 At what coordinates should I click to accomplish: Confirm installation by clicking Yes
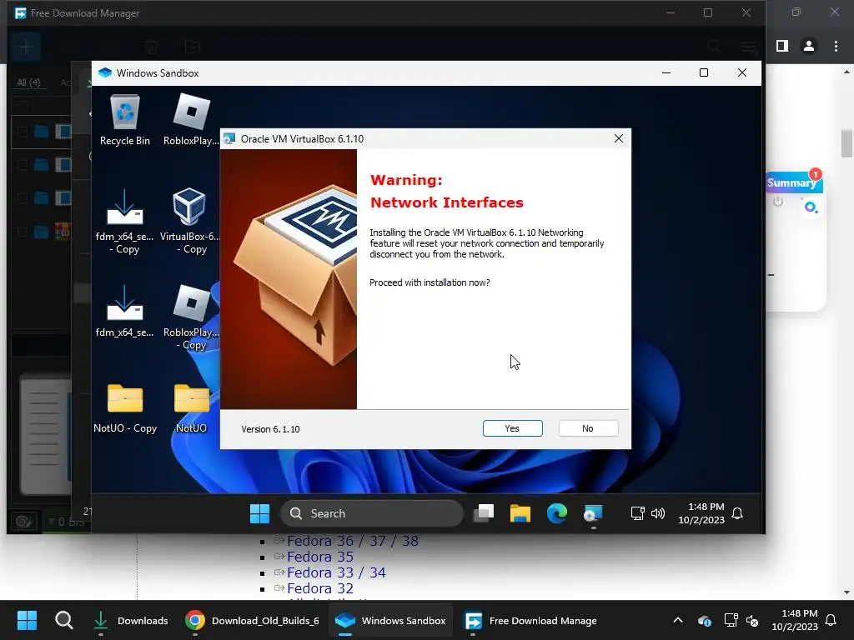(512, 428)
